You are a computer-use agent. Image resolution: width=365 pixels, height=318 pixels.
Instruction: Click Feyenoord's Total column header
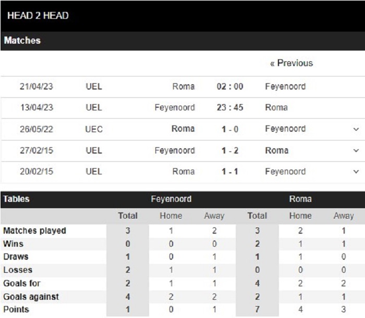pos(128,215)
